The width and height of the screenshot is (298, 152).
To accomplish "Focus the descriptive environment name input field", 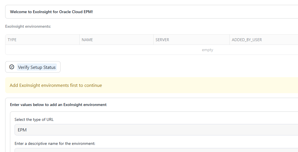I will 156,150.
